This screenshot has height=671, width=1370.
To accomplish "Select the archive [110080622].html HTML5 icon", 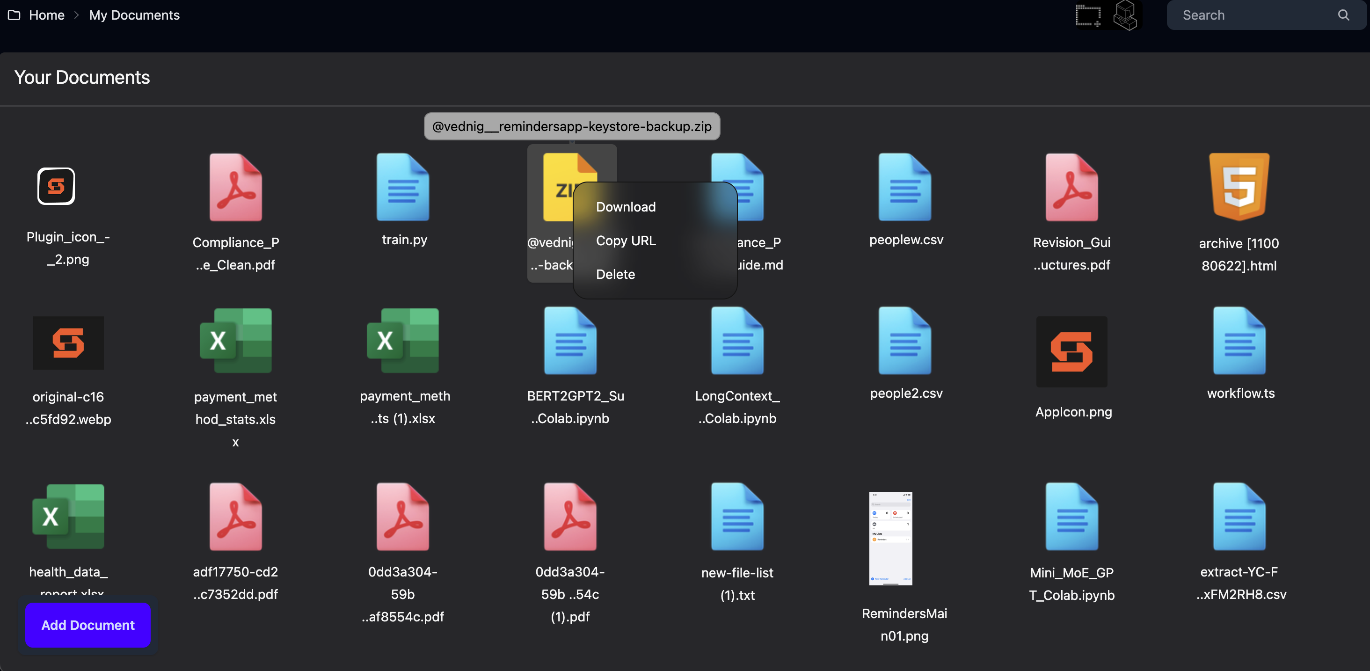I will pyautogui.click(x=1239, y=187).
